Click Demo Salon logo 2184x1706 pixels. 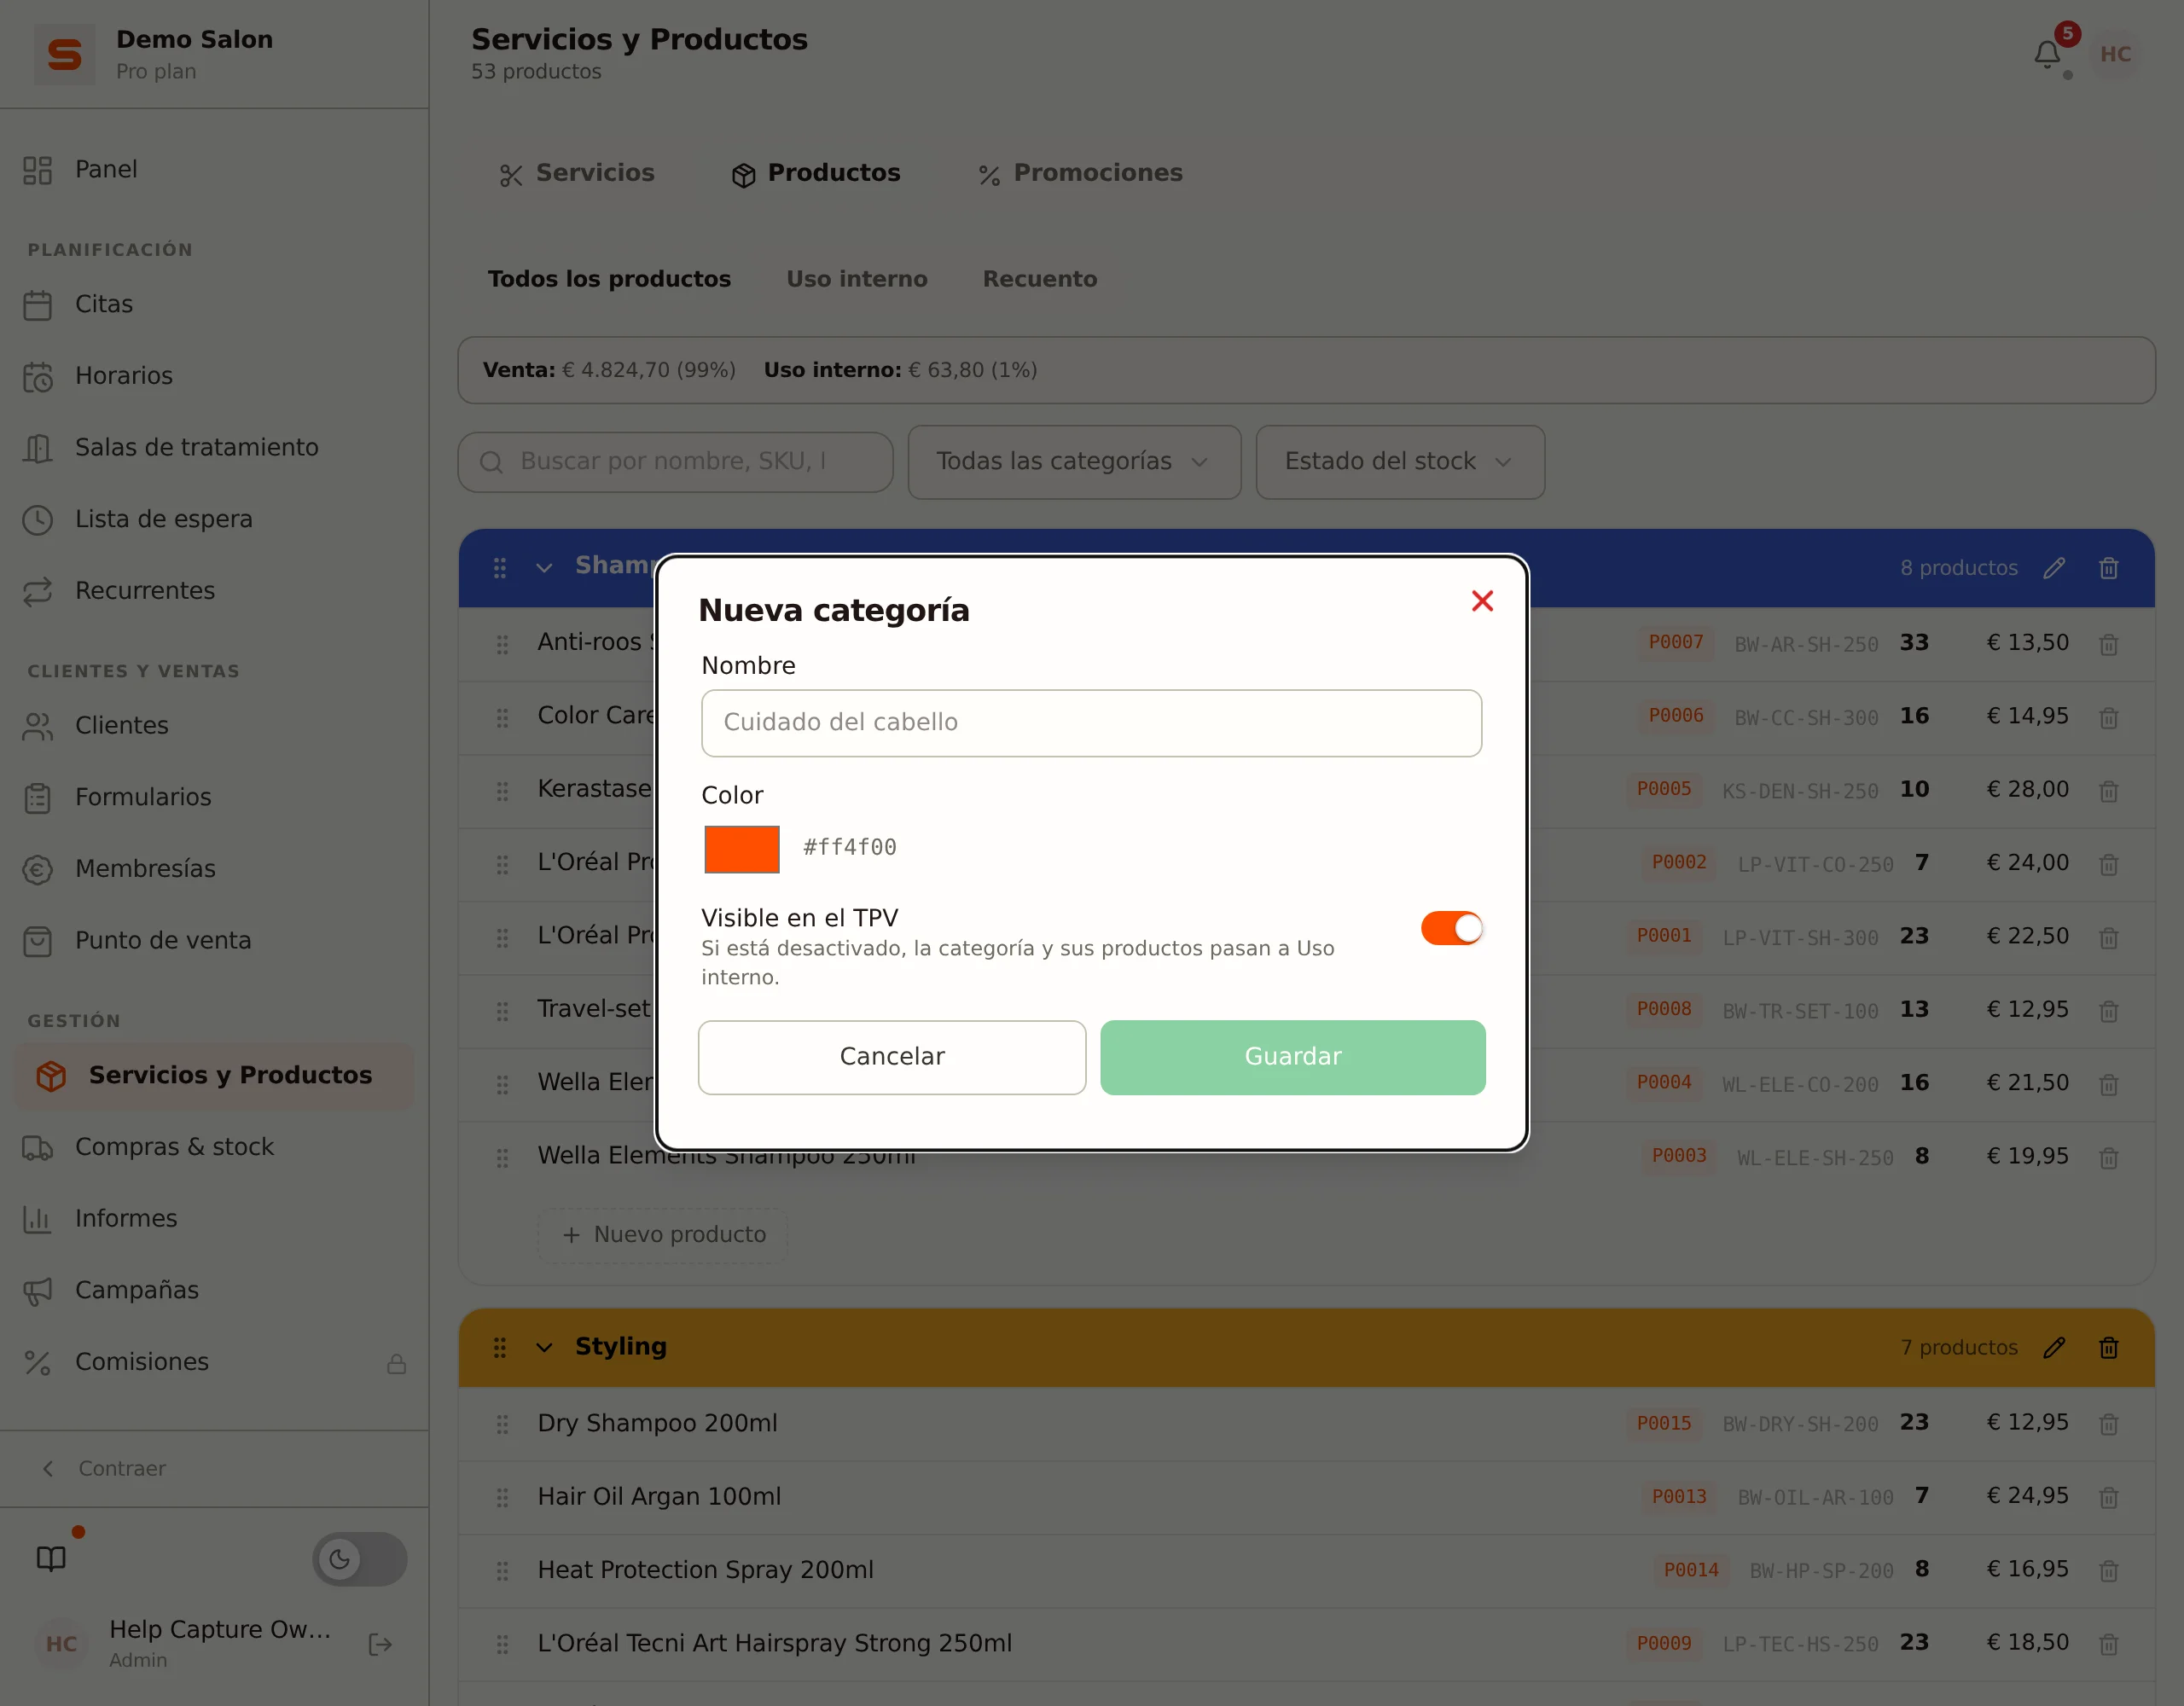pos(65,54)
